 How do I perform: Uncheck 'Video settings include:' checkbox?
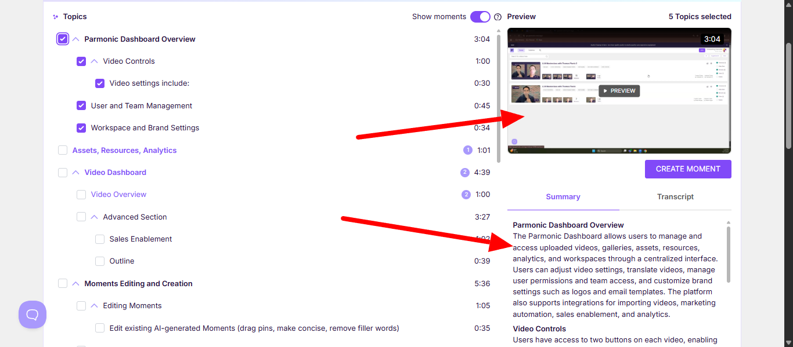100,83
